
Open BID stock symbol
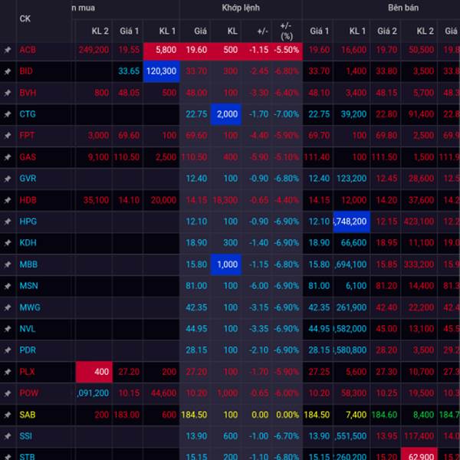click(26, 71)
